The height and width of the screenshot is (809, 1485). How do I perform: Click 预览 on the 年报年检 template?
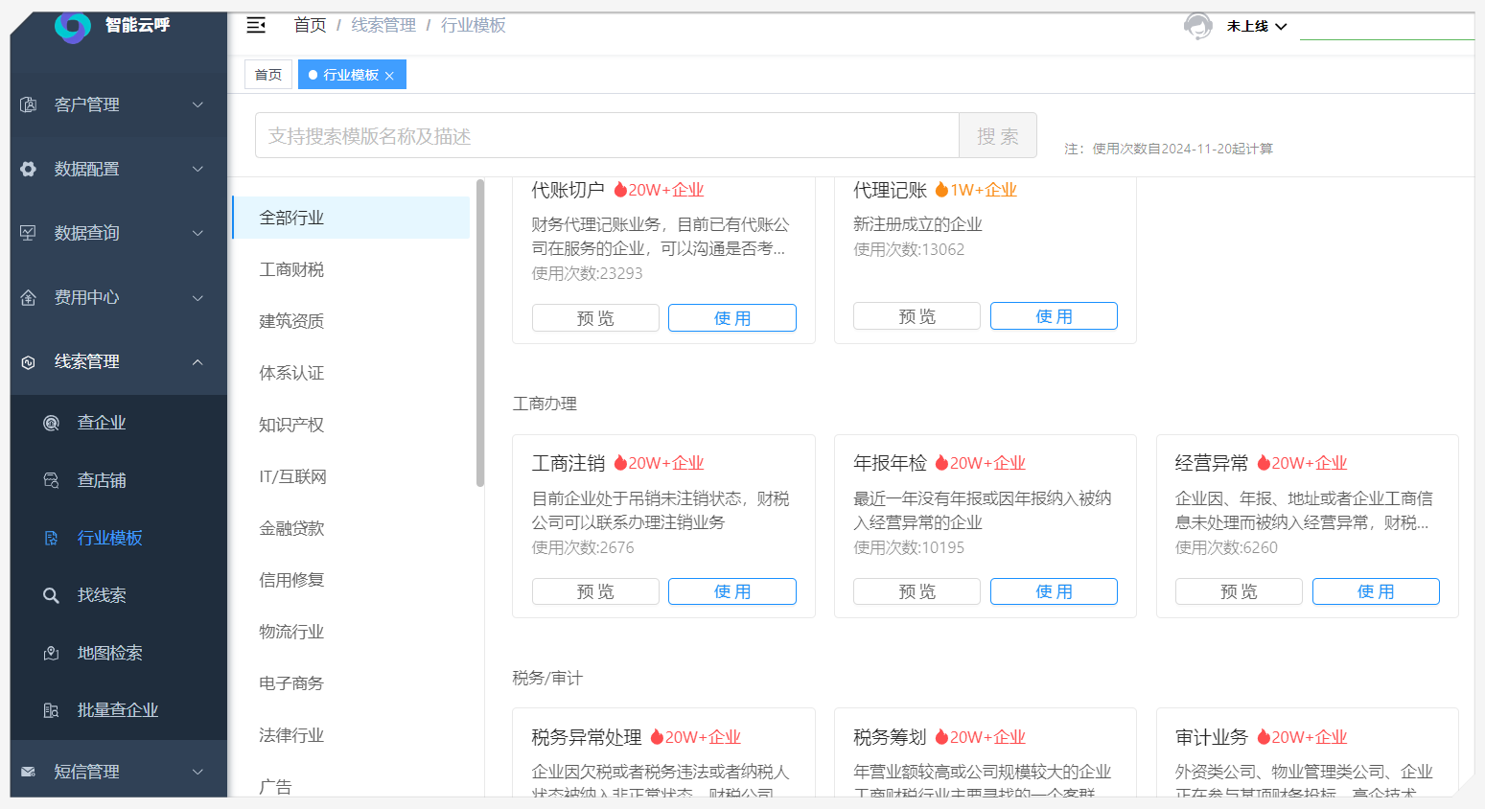(917, 591)
